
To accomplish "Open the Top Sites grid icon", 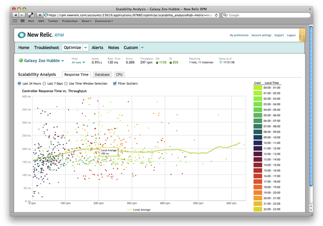I will coord(23,21).
